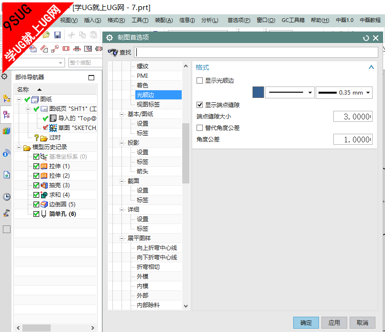385x332 pixels.
Task: Click the Cut scissors icon
Action: click(71, 35)
